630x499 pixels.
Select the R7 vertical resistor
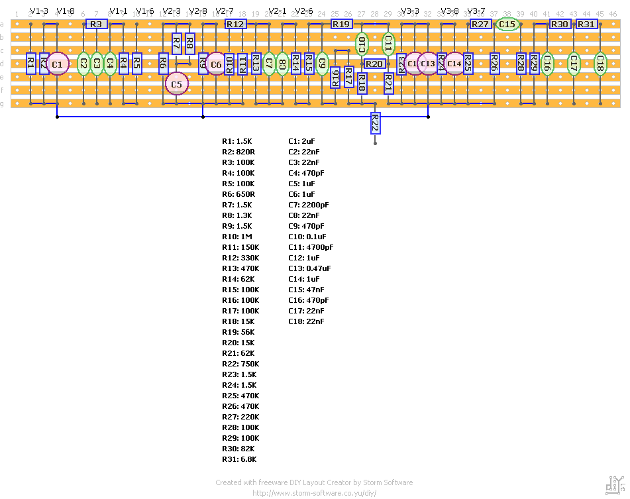pyautogui.click(x=176, y=43)
